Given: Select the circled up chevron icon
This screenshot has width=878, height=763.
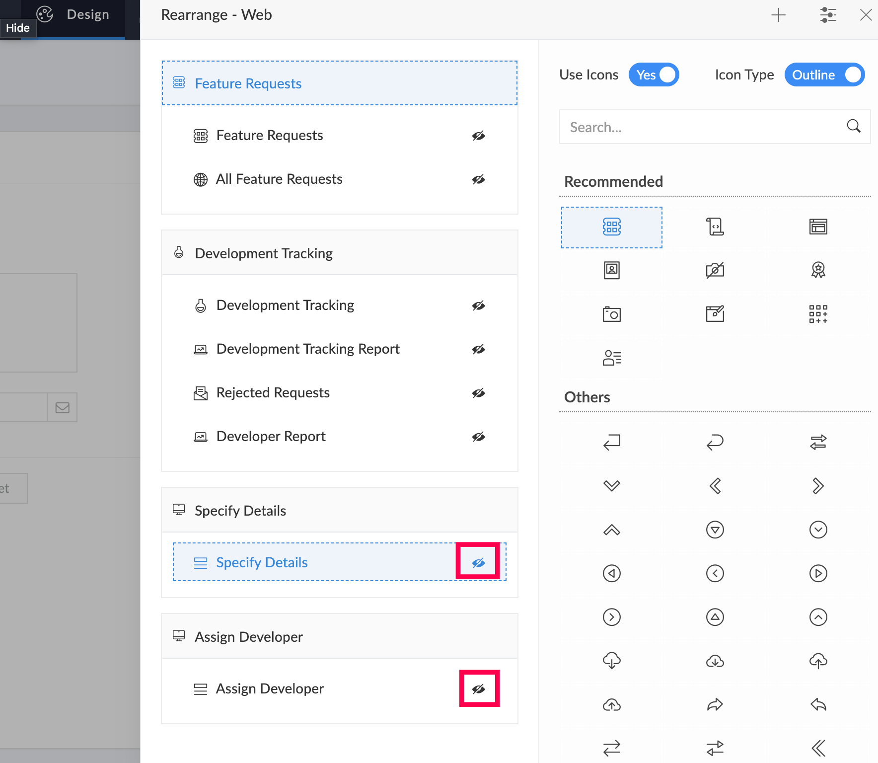Looking at the screenshot, I should pos(818,617).
